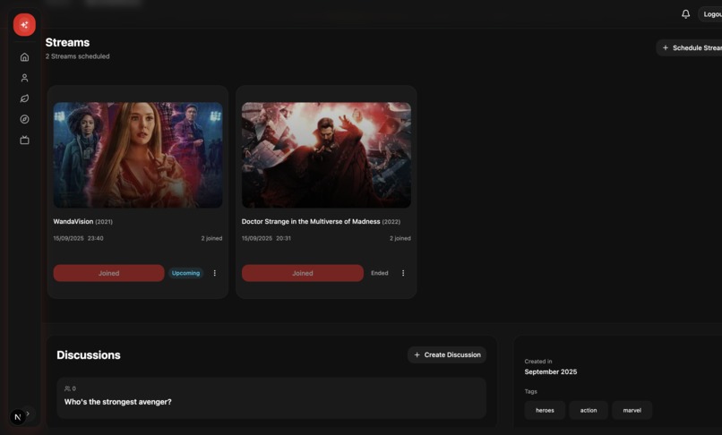Open 'Who's the strongest avenger?' discussion

(271, 397)
